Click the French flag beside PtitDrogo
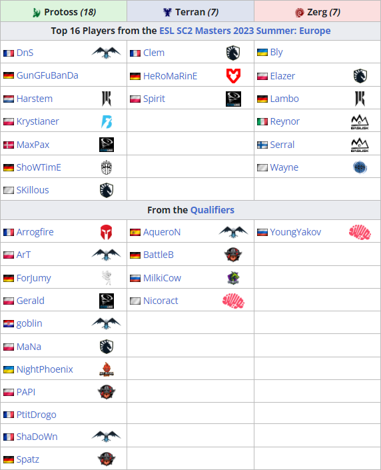 click(9, 415)
